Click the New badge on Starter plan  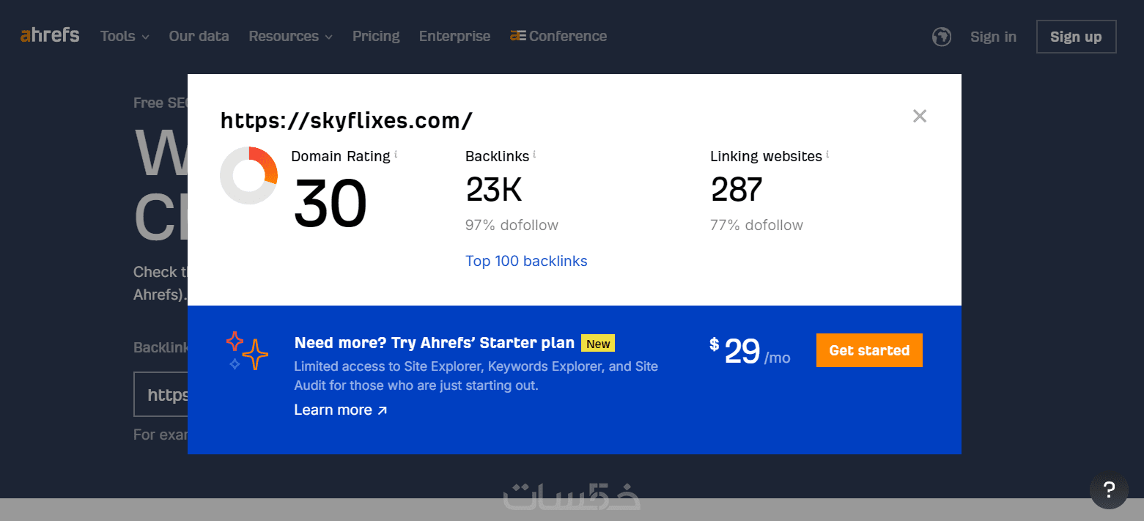[x=598, y=344]
